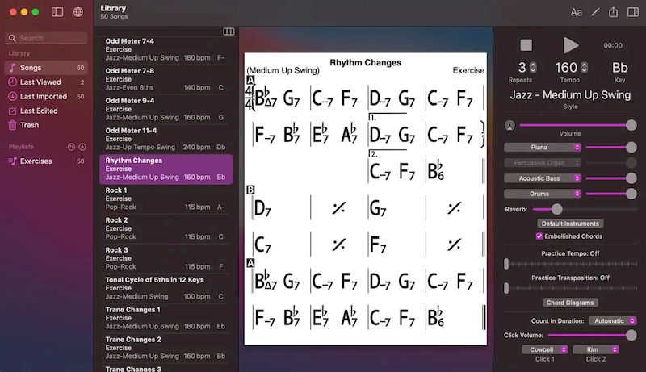Open the Piano instrument dropdown

coord(543,148)
